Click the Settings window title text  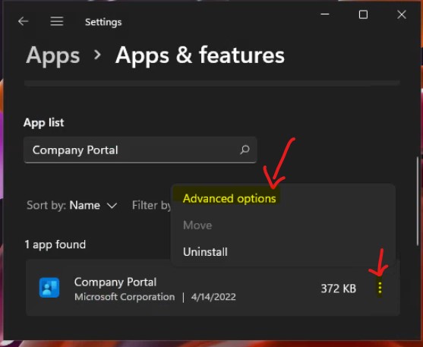pyautogui.click(x=103, y=22)
